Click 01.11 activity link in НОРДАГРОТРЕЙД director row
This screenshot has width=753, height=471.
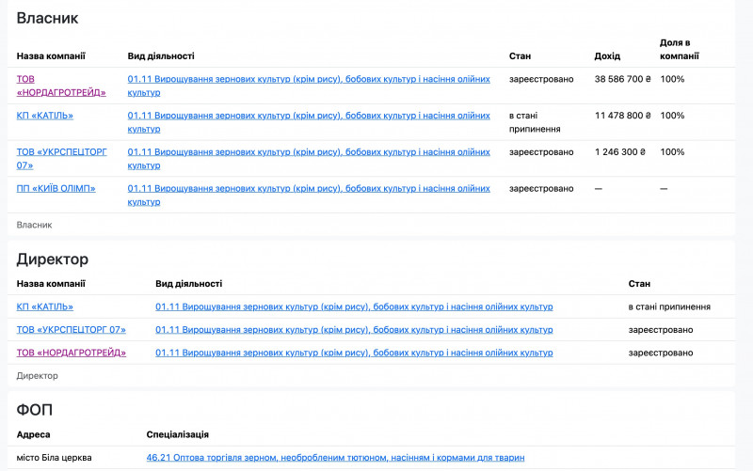354,353
